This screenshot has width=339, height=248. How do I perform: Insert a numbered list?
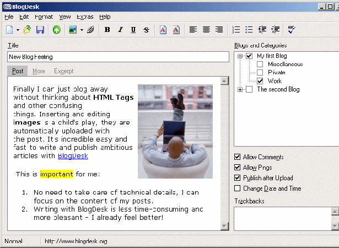[236, 29]
